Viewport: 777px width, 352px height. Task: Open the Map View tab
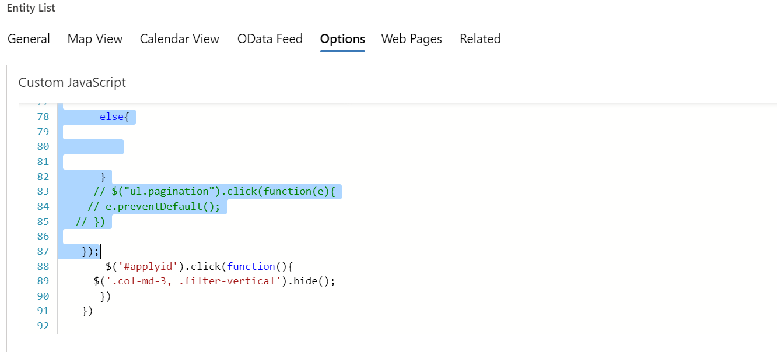pos(95,39)
